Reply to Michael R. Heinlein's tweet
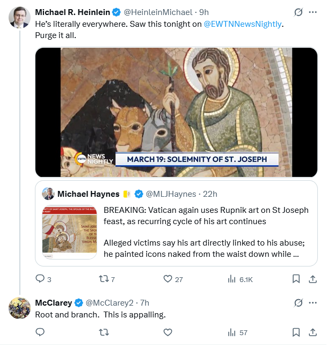This screenshot has height=348, width=327. pyautogui.click(x=40, y=279)
